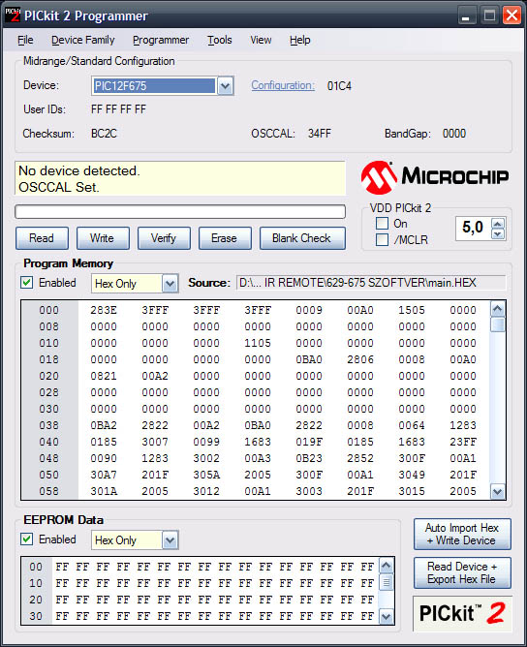
Task: Open the Configuration link
Action: coord(283,85)
